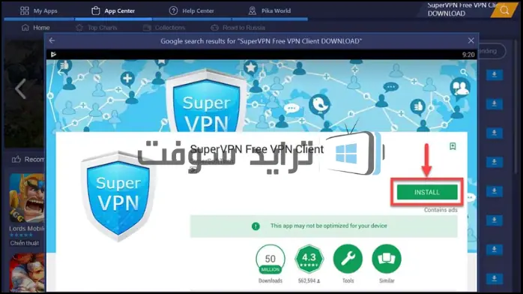Click the green INSTALL button
Image resolution: width=523 pixels, height=294 pixels.
click(427, 192)
